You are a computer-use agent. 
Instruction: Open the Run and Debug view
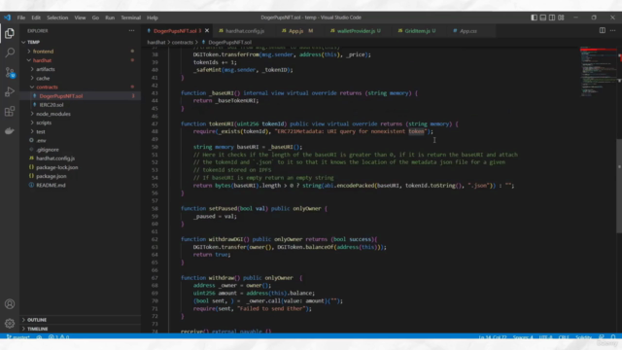click(x=10, y=91)
